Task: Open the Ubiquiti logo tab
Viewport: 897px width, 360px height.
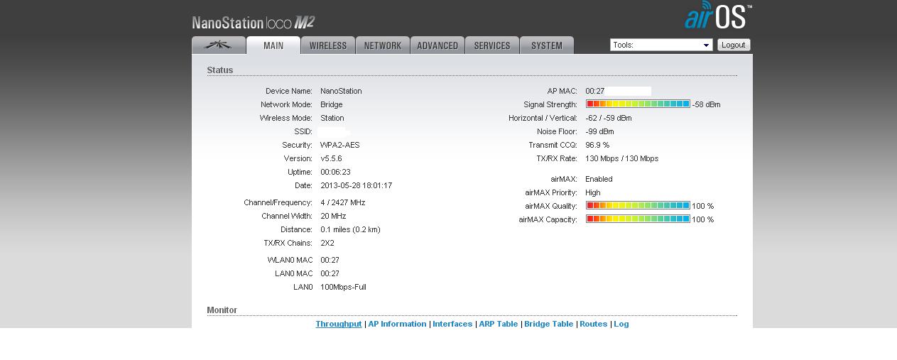Action: (219, 45)
